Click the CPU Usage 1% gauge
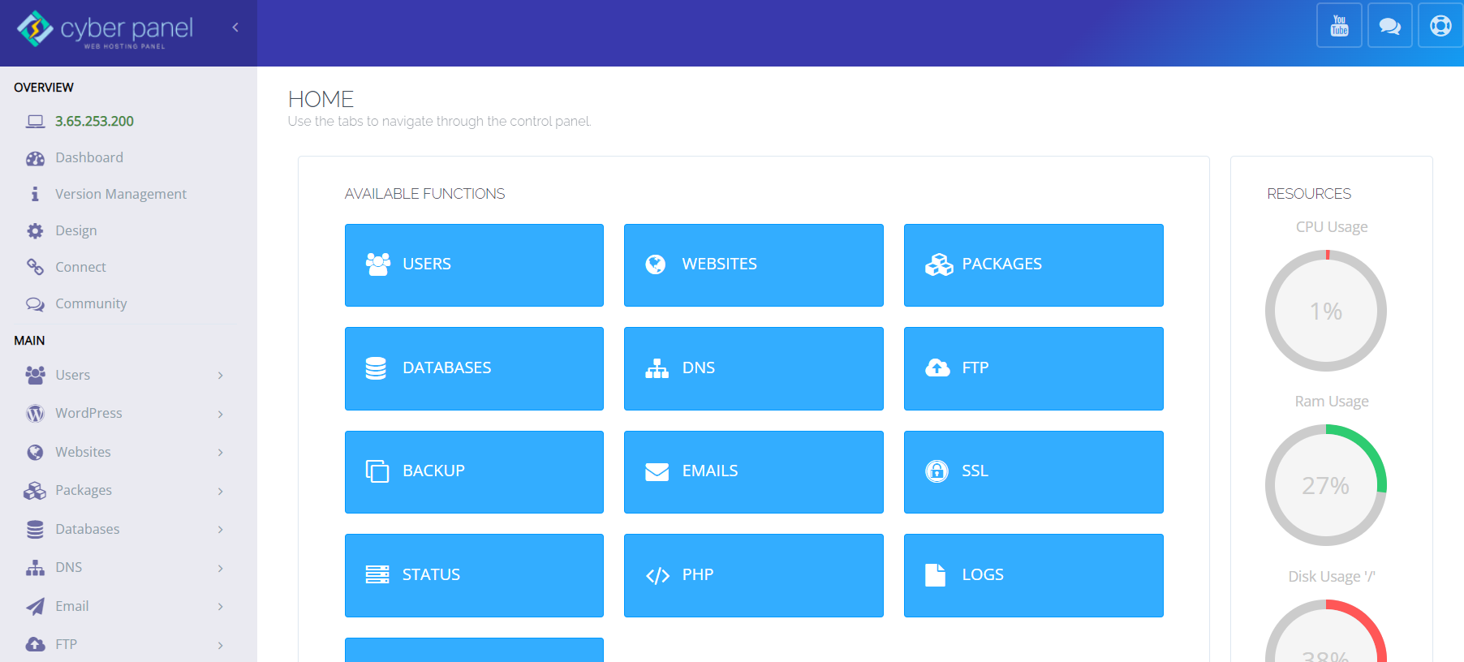This screenshot has width=1464, height=662. click(1325, 311)
